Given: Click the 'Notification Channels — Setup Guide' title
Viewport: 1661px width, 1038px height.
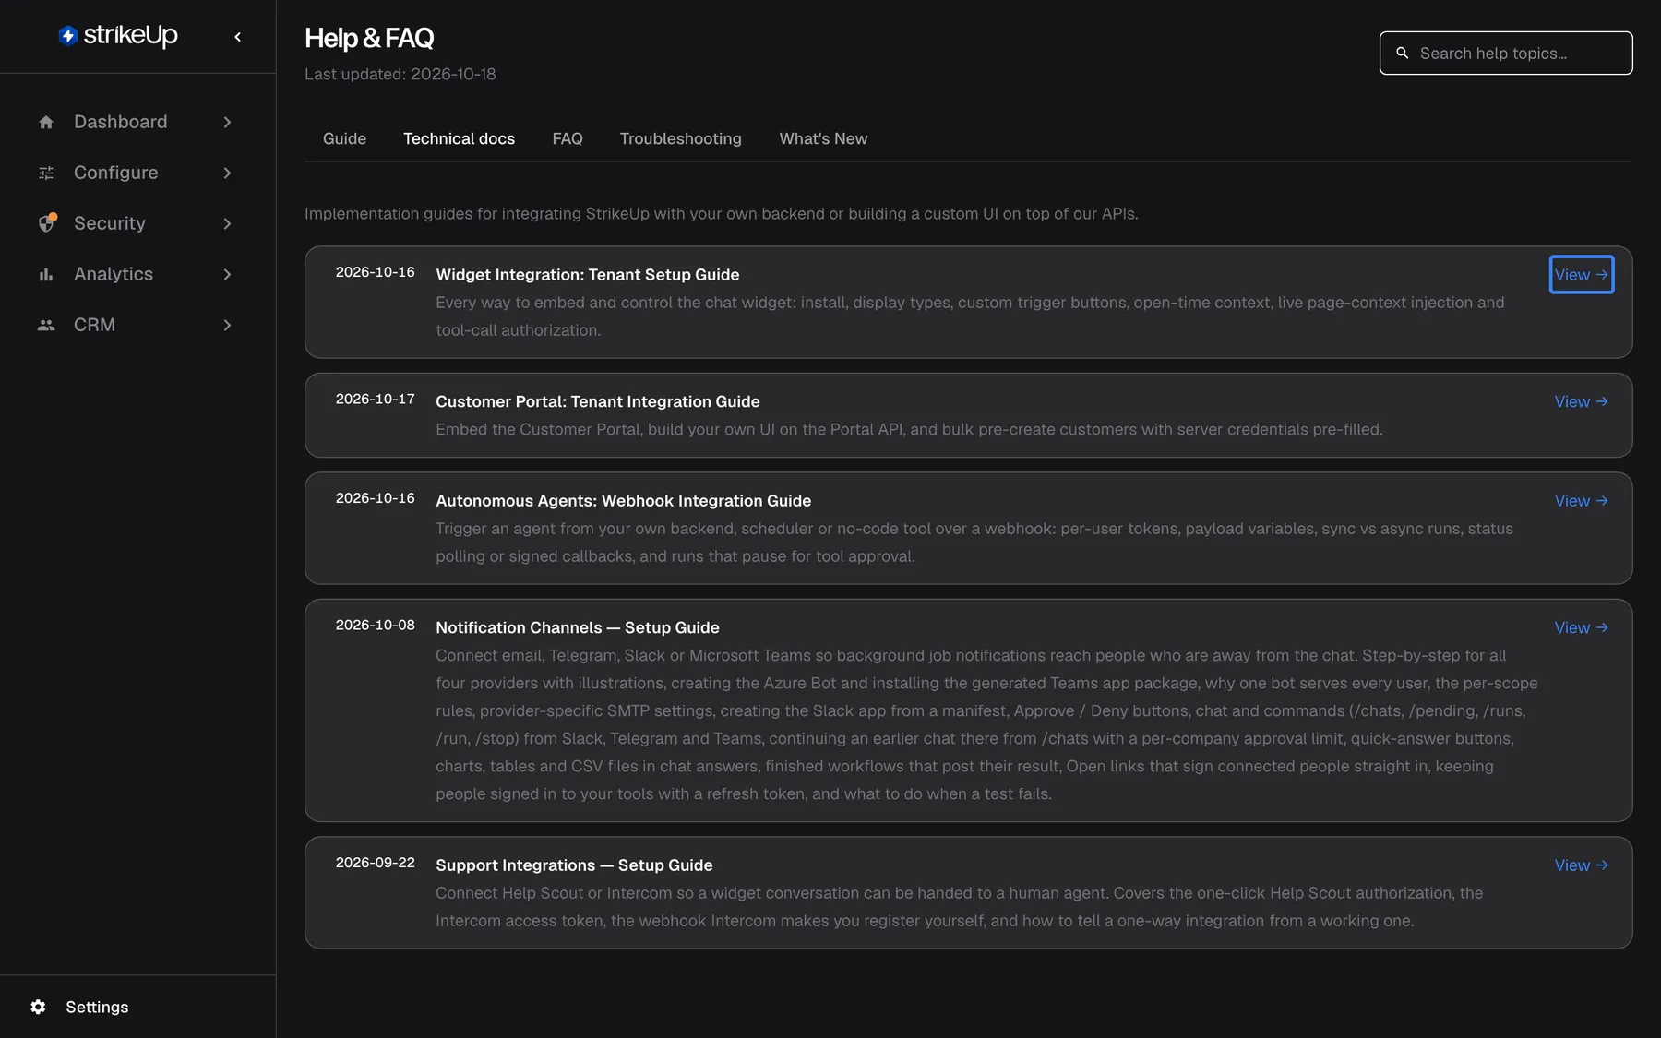Looking at the screenshot, I should tap(578, 627).
